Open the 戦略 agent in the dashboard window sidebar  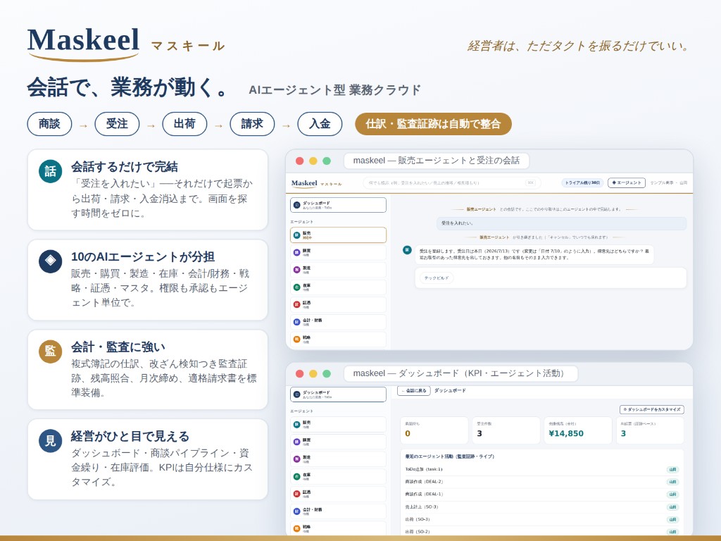pos(338,528)
